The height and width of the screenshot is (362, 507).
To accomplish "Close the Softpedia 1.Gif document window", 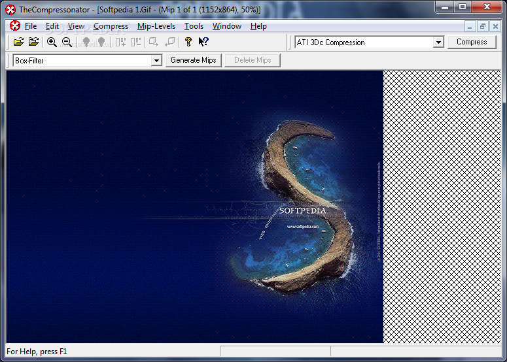I will 495,26.
